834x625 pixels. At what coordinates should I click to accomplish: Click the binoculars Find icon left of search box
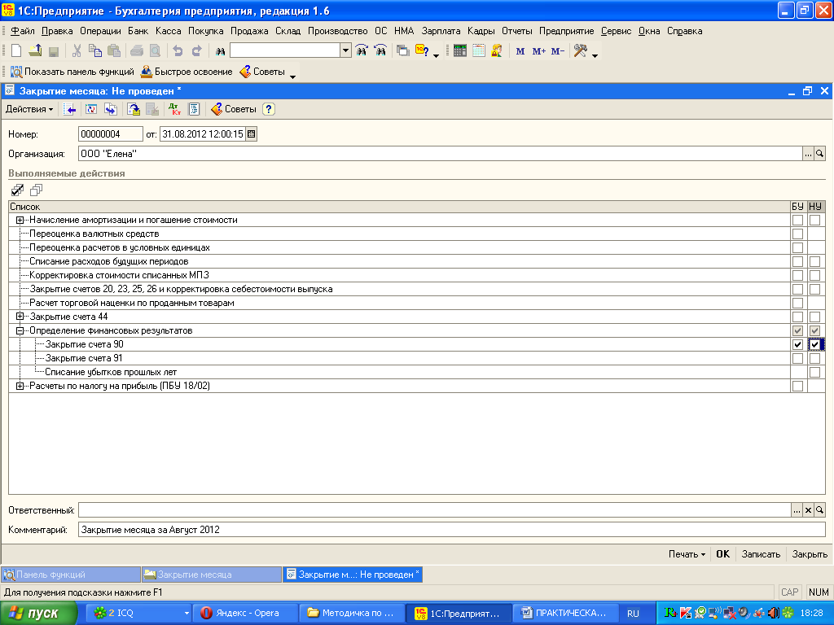click(220, 51)
